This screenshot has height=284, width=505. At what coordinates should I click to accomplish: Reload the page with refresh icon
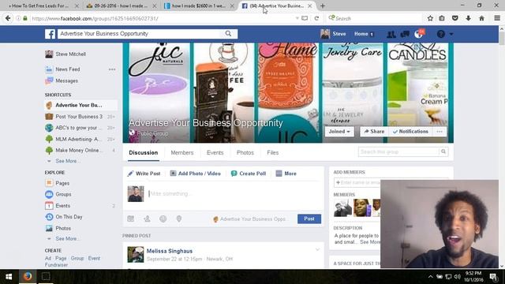[316, 18]
